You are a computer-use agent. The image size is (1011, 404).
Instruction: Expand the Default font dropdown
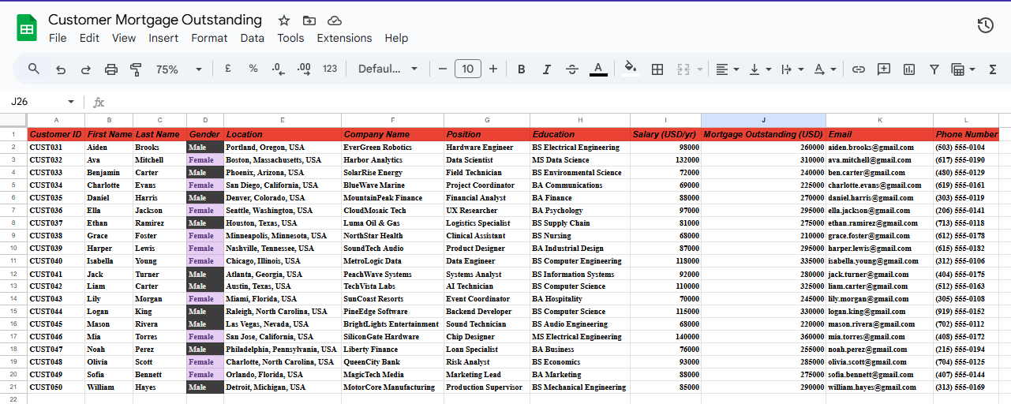(x=388, y=69)
